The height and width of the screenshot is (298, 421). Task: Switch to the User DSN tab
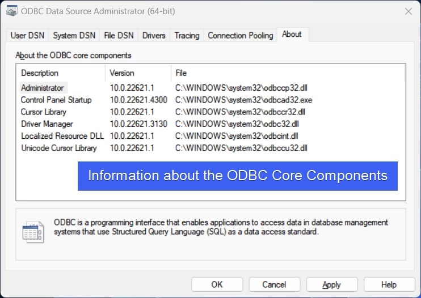pos(27,35)
